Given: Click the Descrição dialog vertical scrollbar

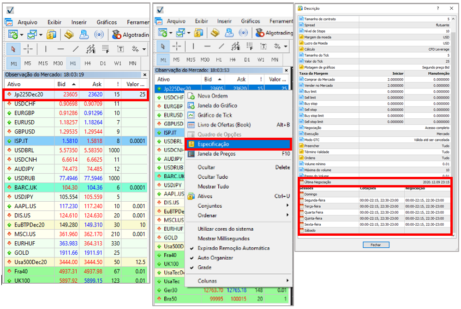Looking at the screenshot, I should [453, 127].
